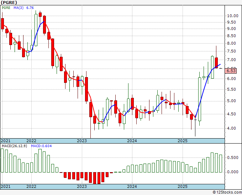242x195 pixels.
Task: Click the 4.50 price axis label
Action: (232, 114)
